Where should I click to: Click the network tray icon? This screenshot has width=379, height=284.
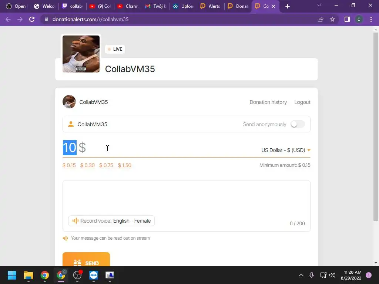pos(323,275)
